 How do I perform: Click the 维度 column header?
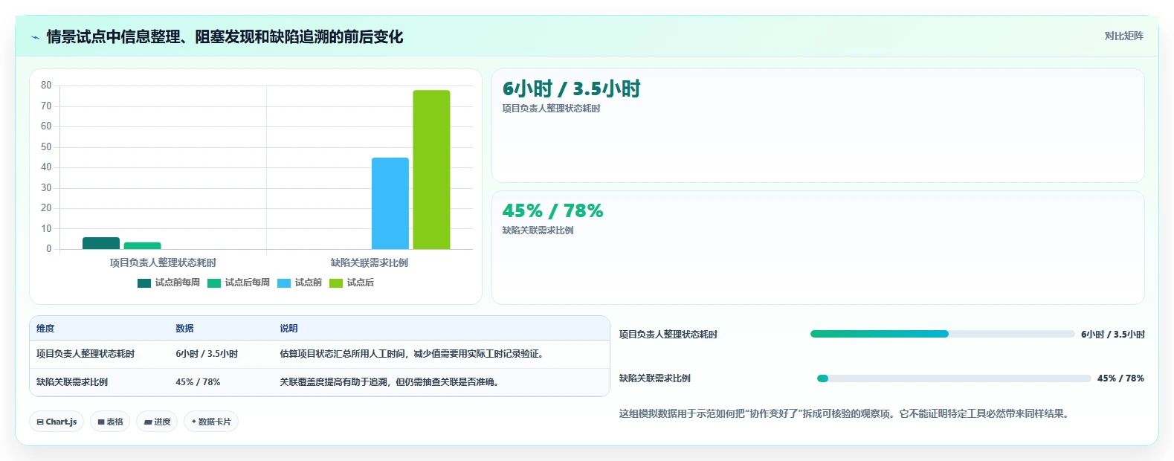coord(45,328)
